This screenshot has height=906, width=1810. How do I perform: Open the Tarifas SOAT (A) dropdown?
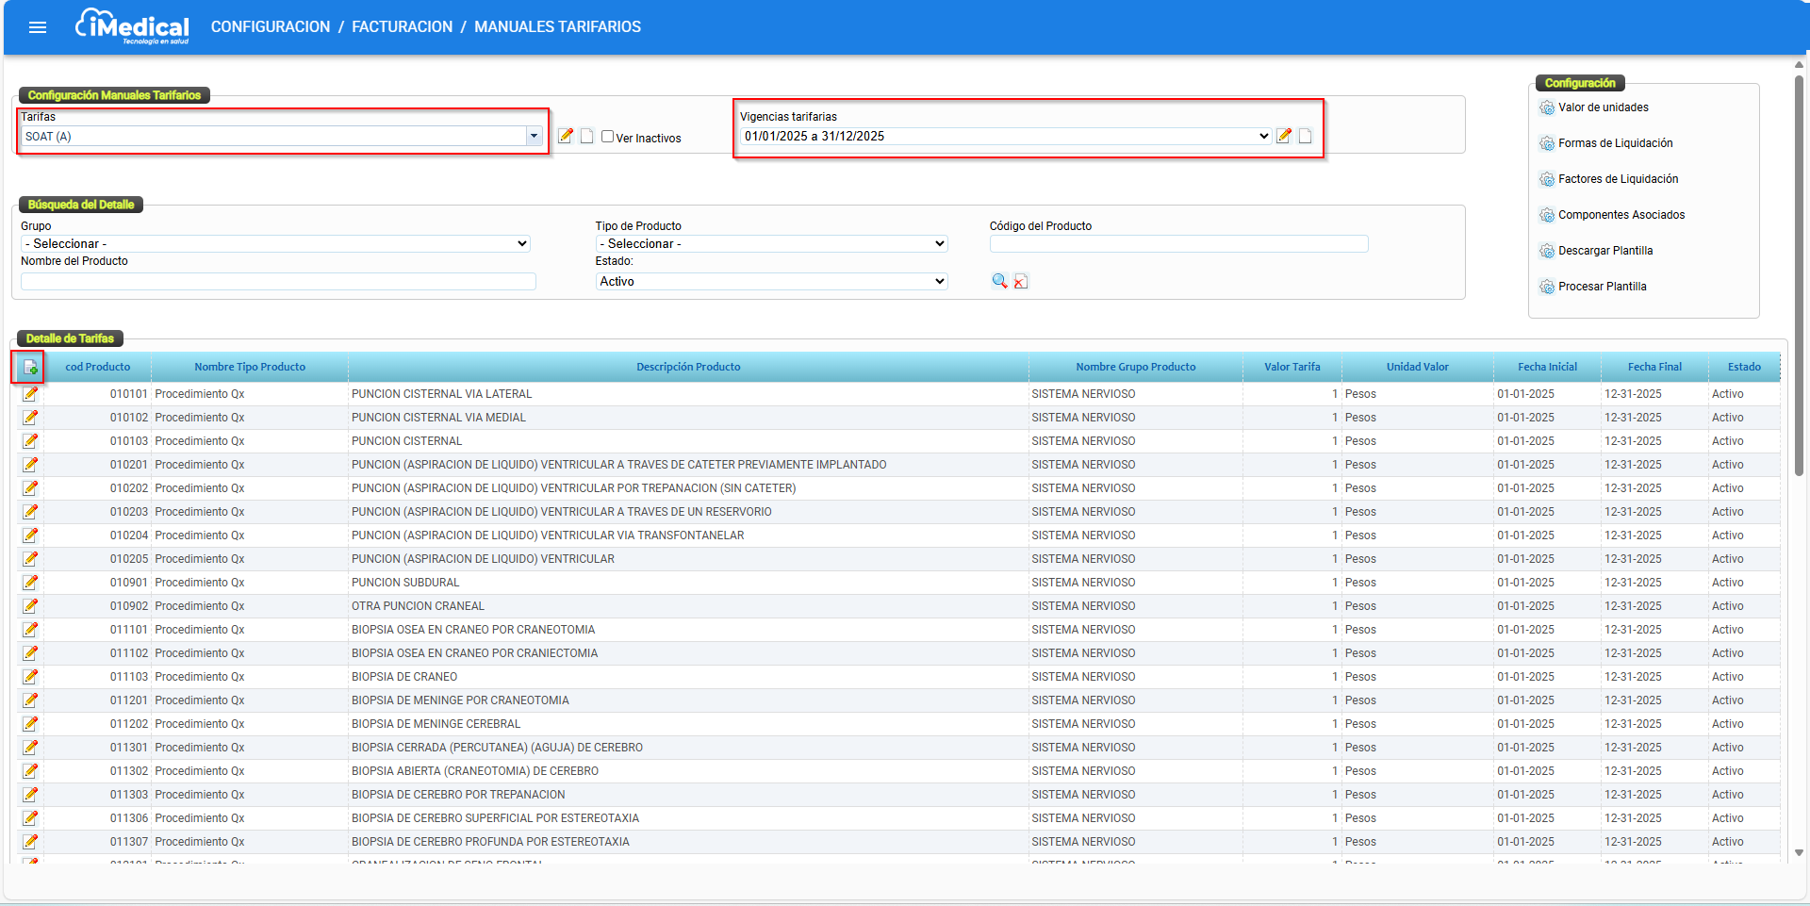point(534,137)
